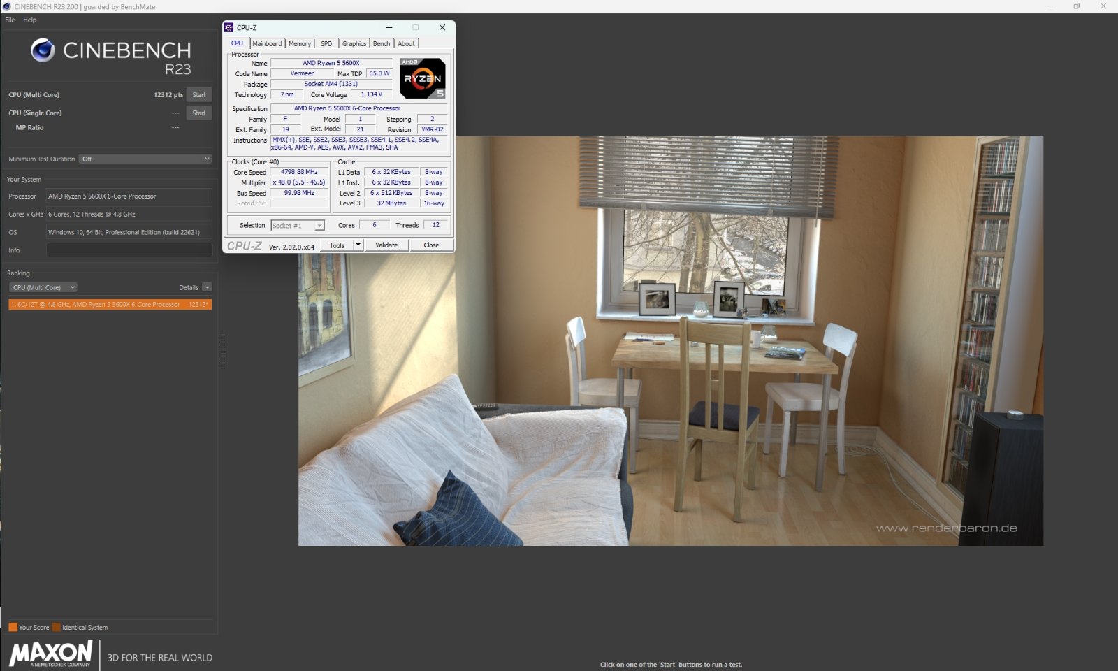Click the Validate button in CPU-Z
Viewport: 1118px width, 671px height.
tap(386, 245)
